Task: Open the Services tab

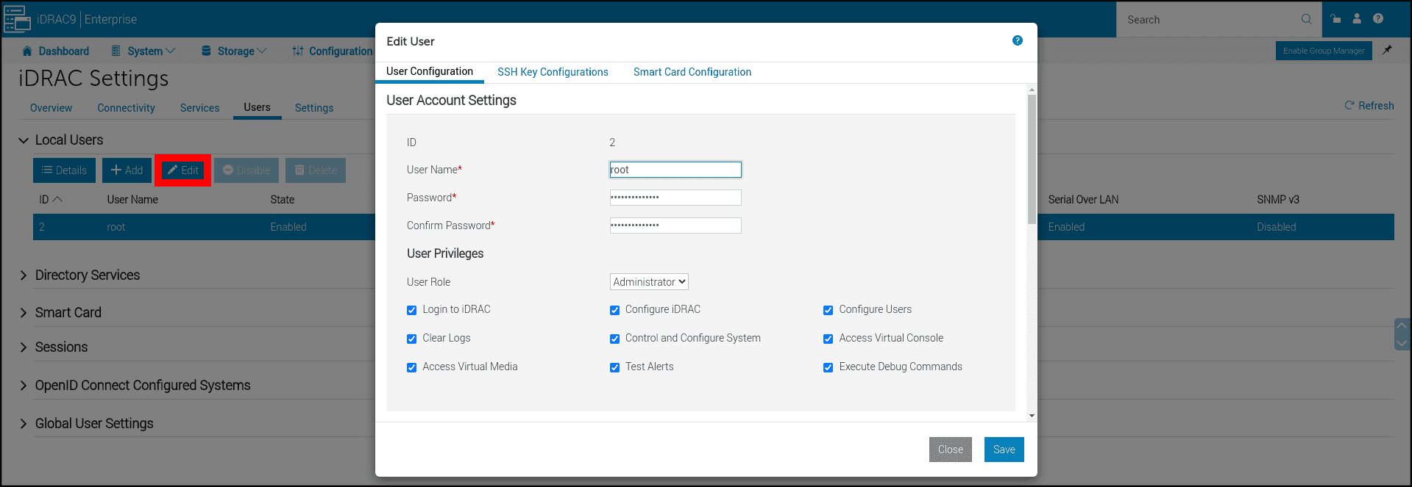Action: (199, 108)
